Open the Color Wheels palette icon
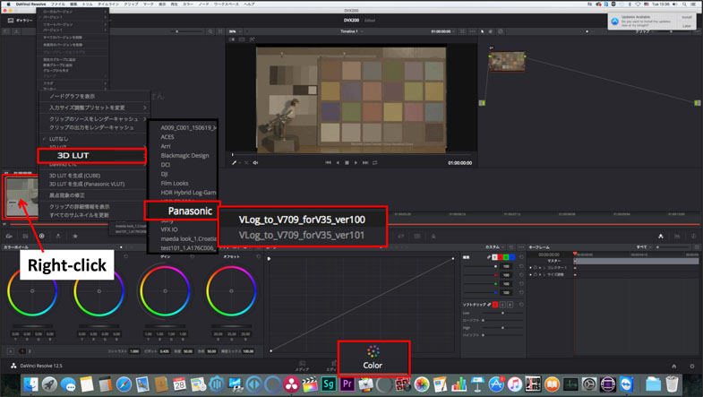Screen dimensions: 703x397 (42, 236)
